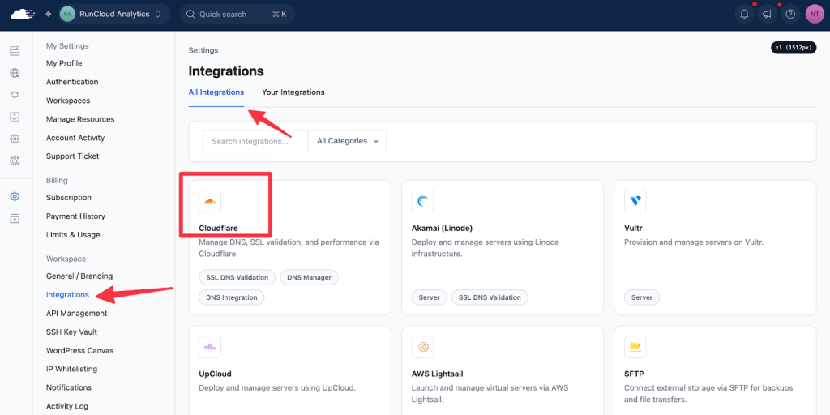Open WordPress Canvas page
The image size is (830, 415).
click(x=79, y=350)
